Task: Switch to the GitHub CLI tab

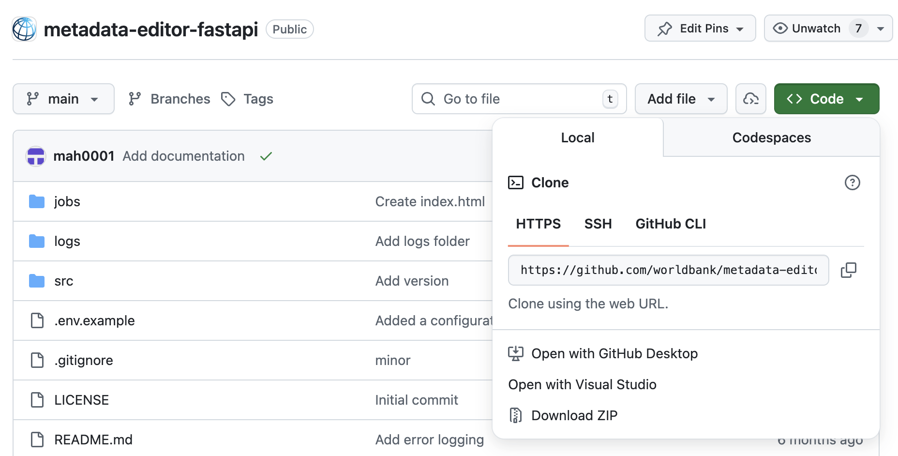Action: point(670,224)
